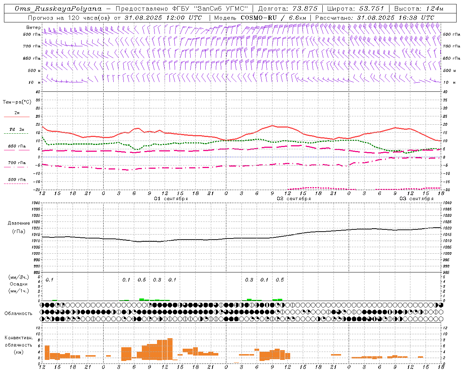Click the 0.5 precipitation value on 02 сентября
The image size is (462, 370).
[280, 280]
